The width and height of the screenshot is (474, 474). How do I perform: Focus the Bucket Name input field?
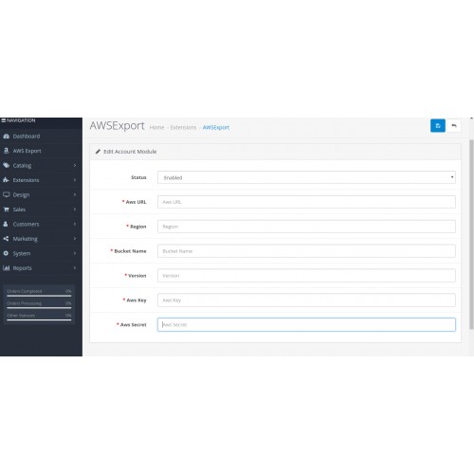306,251
